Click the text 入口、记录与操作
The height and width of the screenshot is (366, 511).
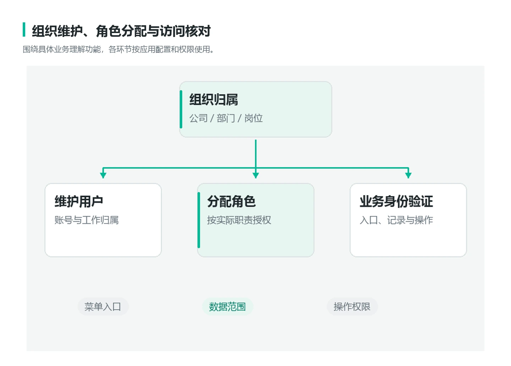tap(396, 220)
